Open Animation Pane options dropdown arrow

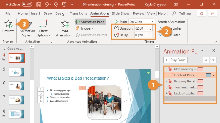[x=202, y=51]
